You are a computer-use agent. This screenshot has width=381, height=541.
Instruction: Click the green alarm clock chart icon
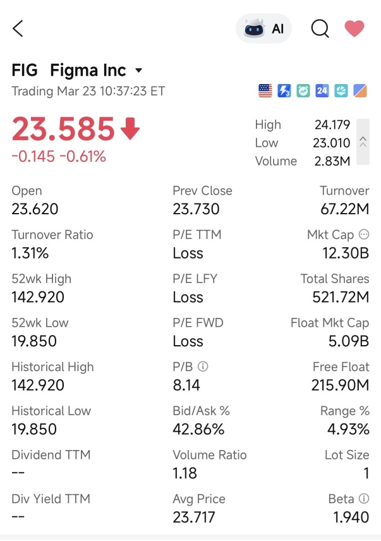click(303, 91)
